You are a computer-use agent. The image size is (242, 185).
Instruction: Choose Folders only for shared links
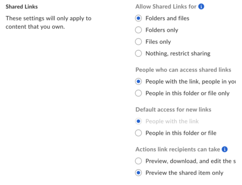pos(138,30)
